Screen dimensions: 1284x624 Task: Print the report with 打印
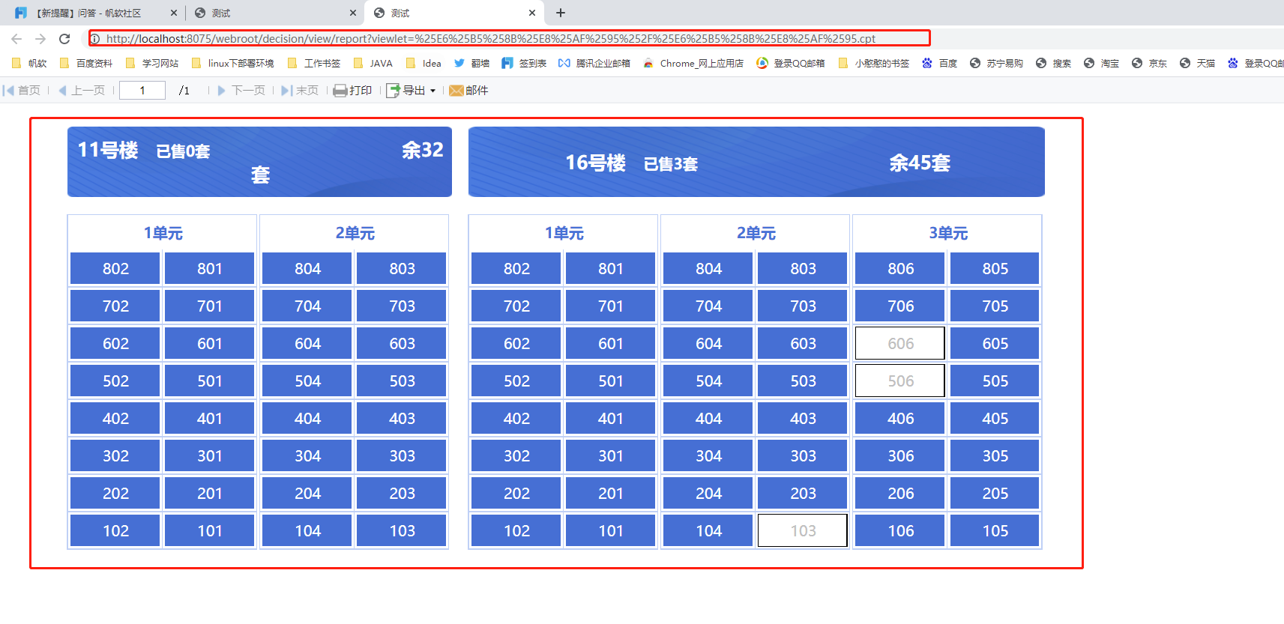352,91
